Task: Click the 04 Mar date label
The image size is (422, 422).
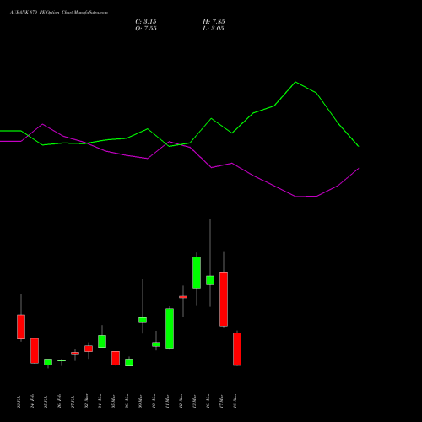Action: (100, 401)
